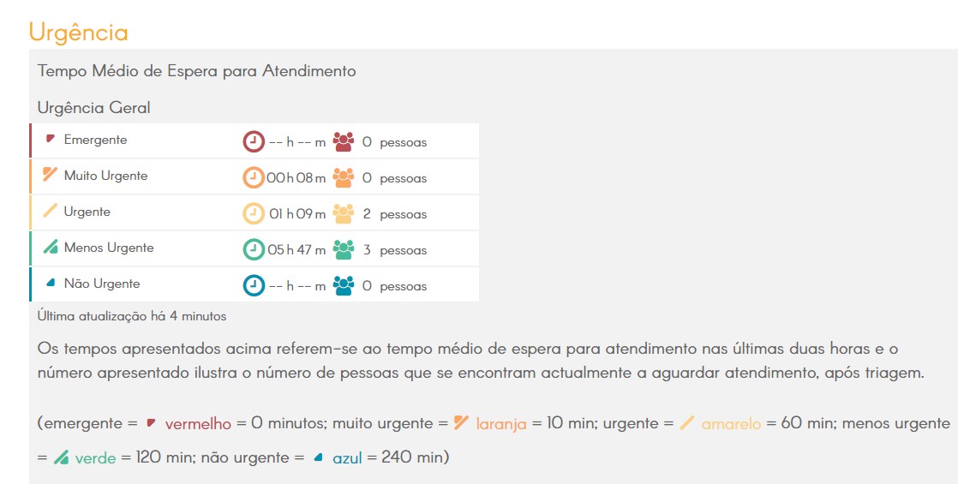Click the blue people icon in Não Urgente row
Image resolution: width=958 pixels, height=484 pixels.
344,285
